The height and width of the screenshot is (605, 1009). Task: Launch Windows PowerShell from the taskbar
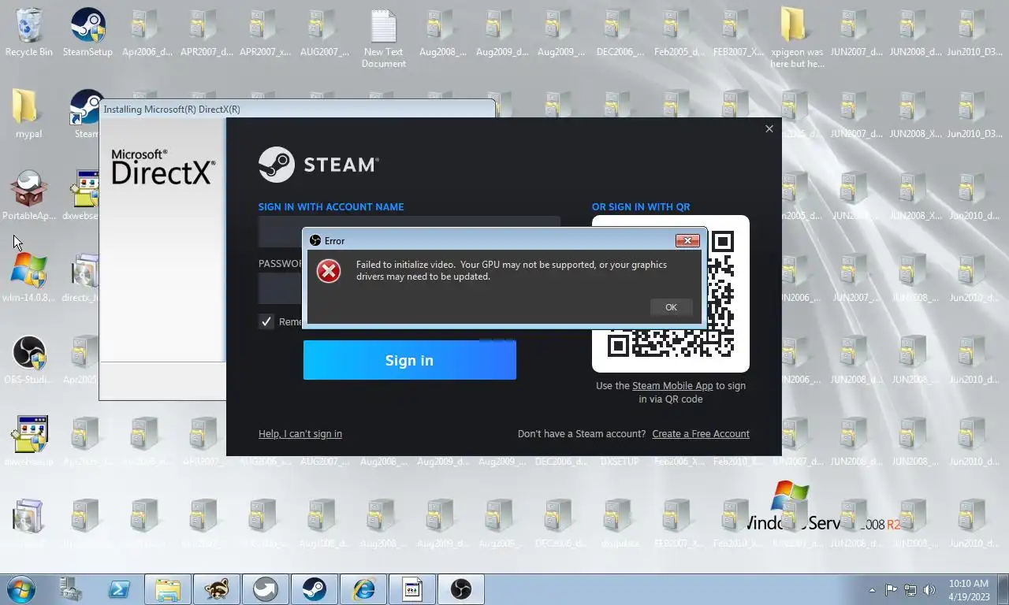pos(119,589)
